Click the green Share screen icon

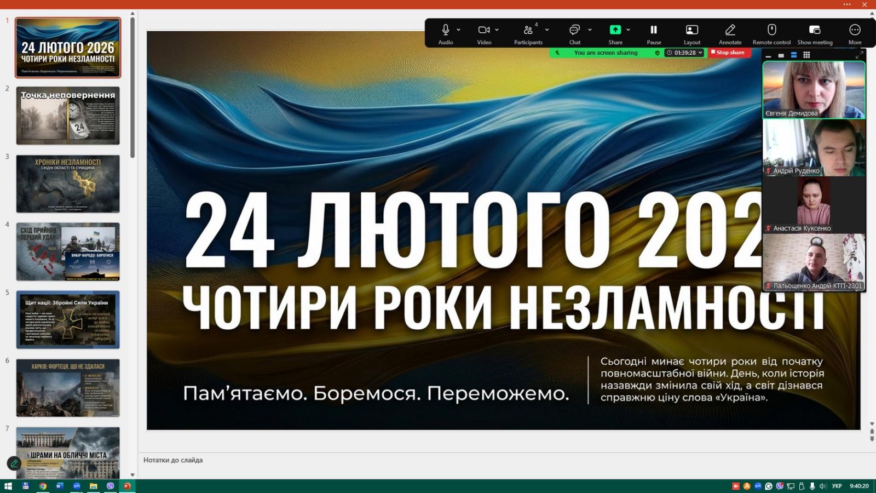[x=615, y=30]
